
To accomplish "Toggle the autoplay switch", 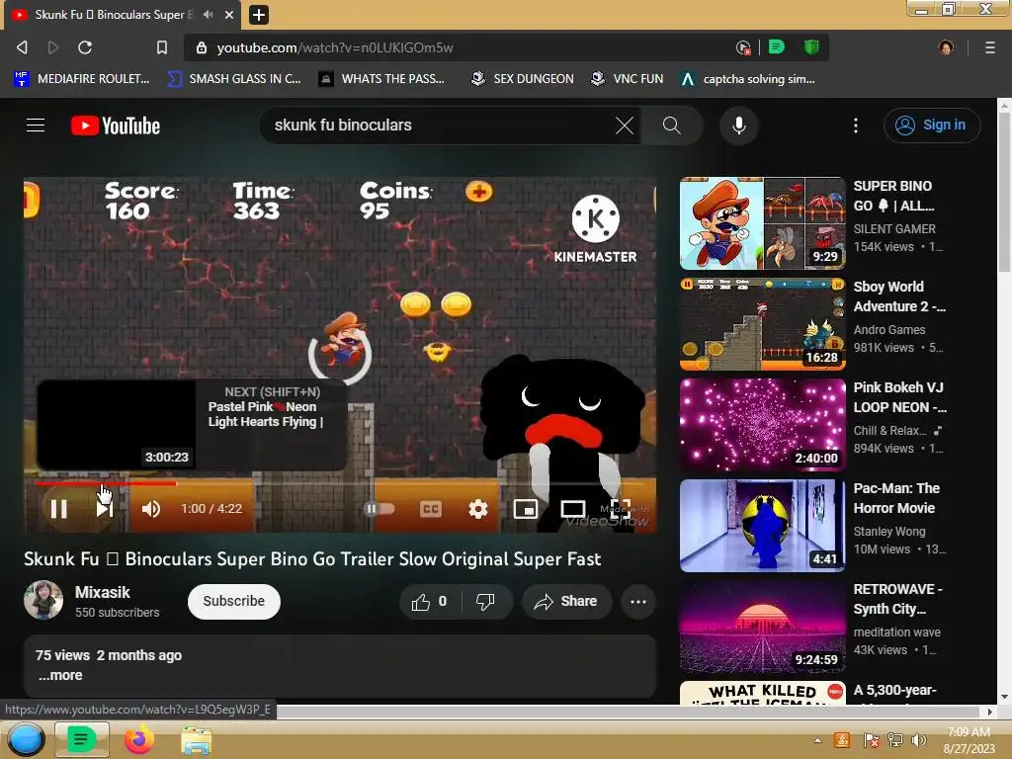I will (x=379, y=509).
